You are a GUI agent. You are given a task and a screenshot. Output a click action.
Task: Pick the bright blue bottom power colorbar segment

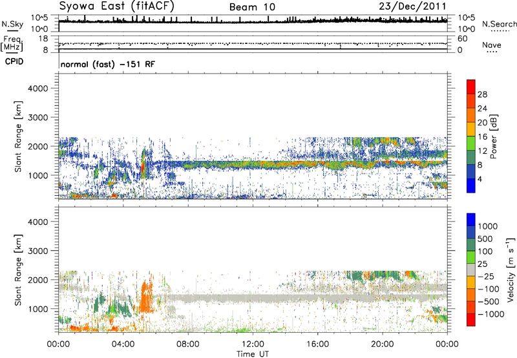click(471, 185)
